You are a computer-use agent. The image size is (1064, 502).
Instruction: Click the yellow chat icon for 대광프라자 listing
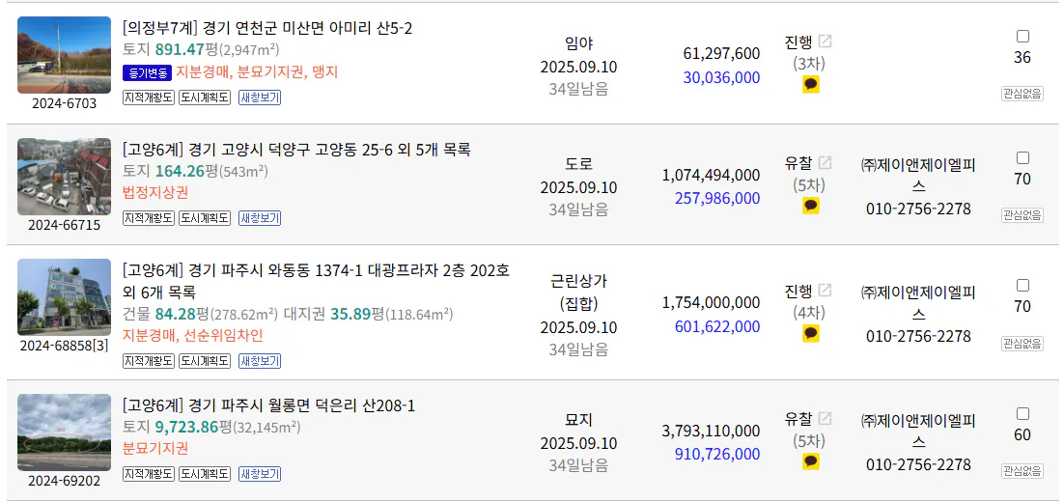811,334
